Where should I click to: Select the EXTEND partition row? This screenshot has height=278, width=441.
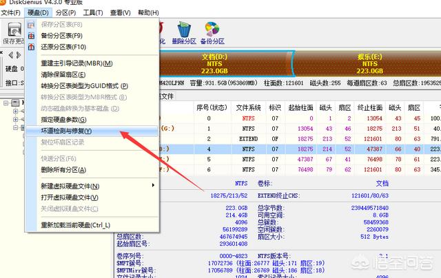tap(300, 139)
